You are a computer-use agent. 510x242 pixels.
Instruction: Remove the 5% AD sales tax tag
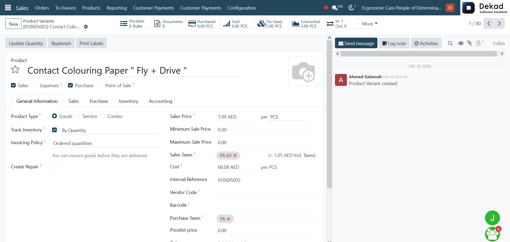point(235,156)
